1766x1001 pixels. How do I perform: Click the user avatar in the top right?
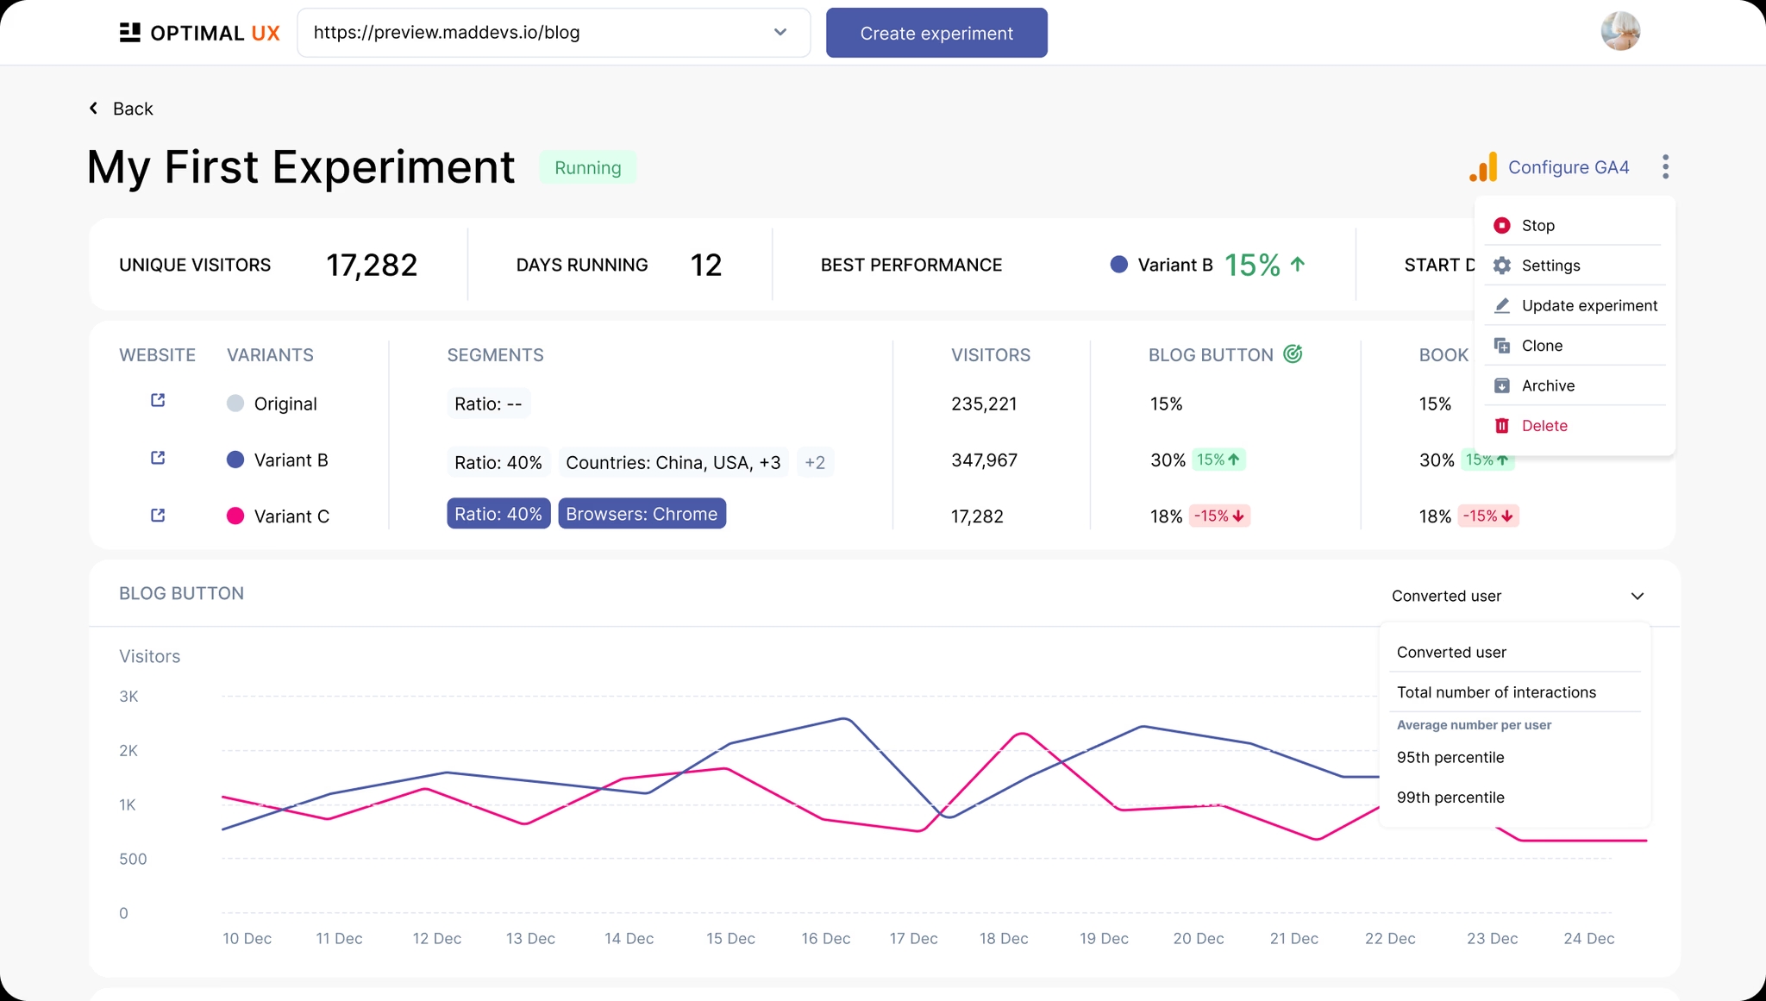pos(1622,31)
